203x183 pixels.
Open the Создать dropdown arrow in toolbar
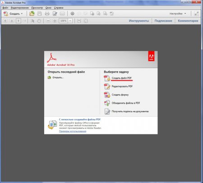click(22, 14)
